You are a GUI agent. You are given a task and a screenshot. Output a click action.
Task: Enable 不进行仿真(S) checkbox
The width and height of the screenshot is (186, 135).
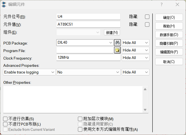(5, 119)
